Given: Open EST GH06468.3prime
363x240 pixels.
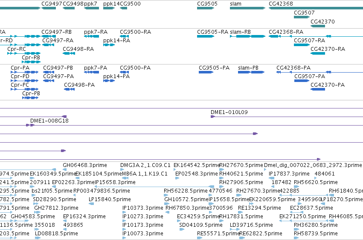Looking at the screenshot, I should pos(85,165).
